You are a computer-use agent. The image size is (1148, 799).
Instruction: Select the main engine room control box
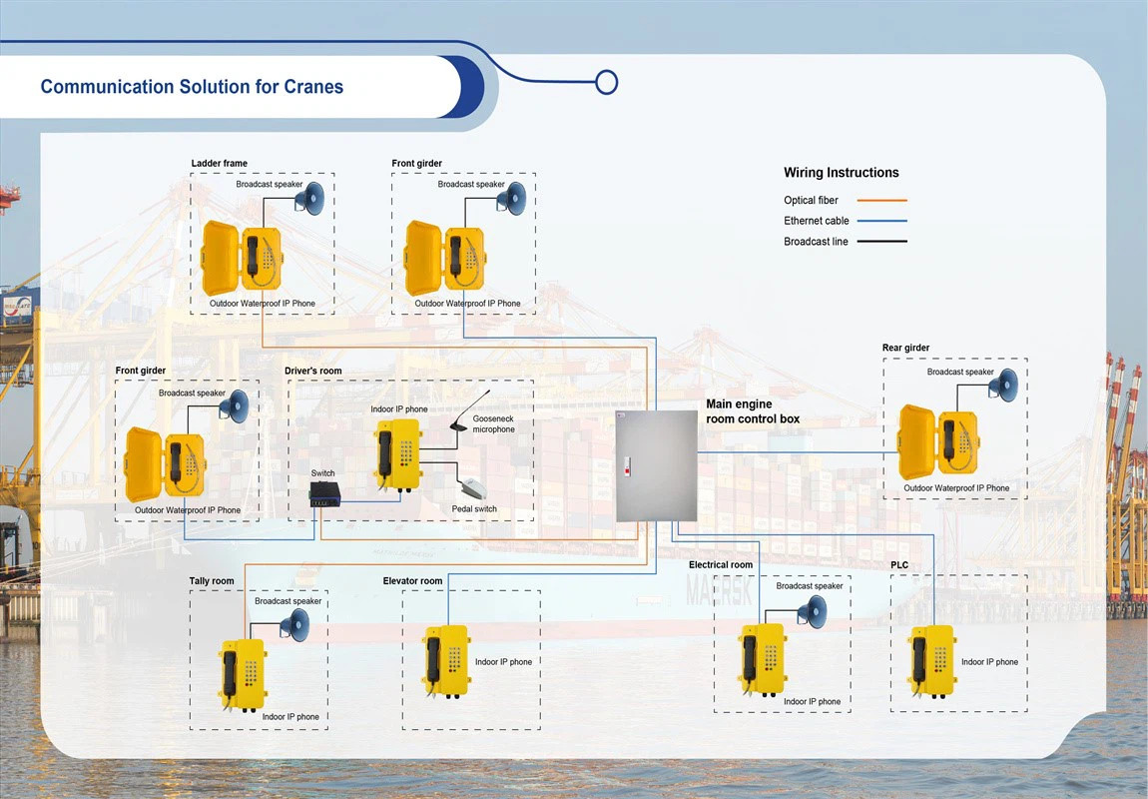click(656, 465)
